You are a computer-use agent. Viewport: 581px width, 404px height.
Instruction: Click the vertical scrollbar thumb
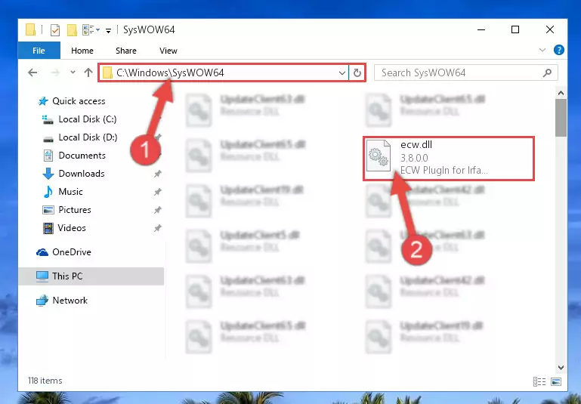[561, 118]
